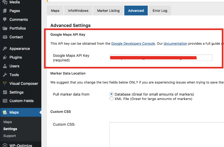This screenshot has width=224, height=147.
Task: Click the Users person icon
Action: (x=5, y=66)
